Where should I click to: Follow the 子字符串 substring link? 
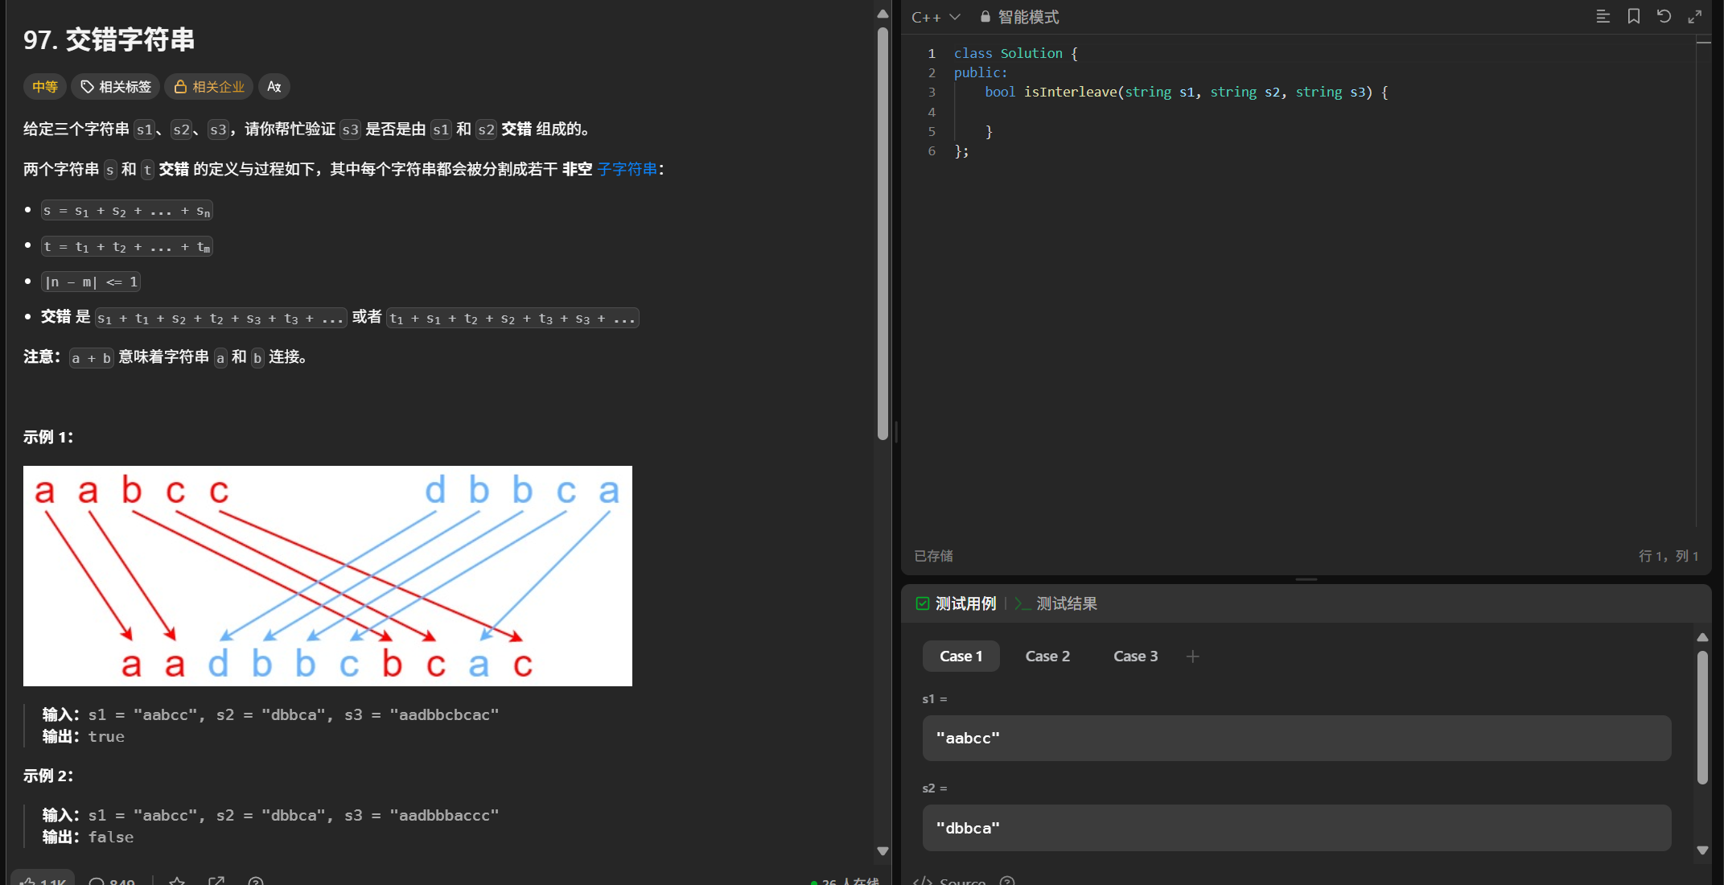click(x=627, y=169)
